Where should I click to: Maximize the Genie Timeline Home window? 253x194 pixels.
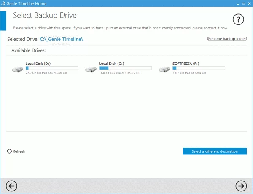pyautogui.click(x=243, y=3)
